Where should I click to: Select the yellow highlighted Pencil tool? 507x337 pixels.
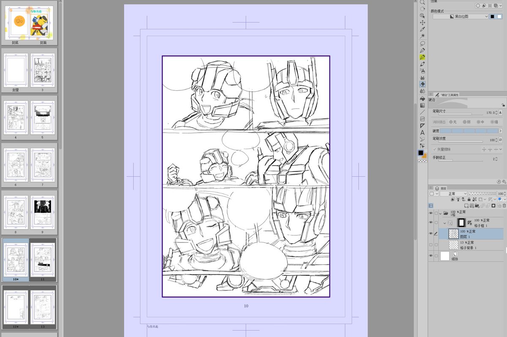[422, 57]
